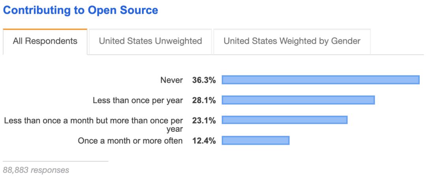Screen dimensions: 426x177
Task: Open the All Respondents tab
Action: click(45, 41)
